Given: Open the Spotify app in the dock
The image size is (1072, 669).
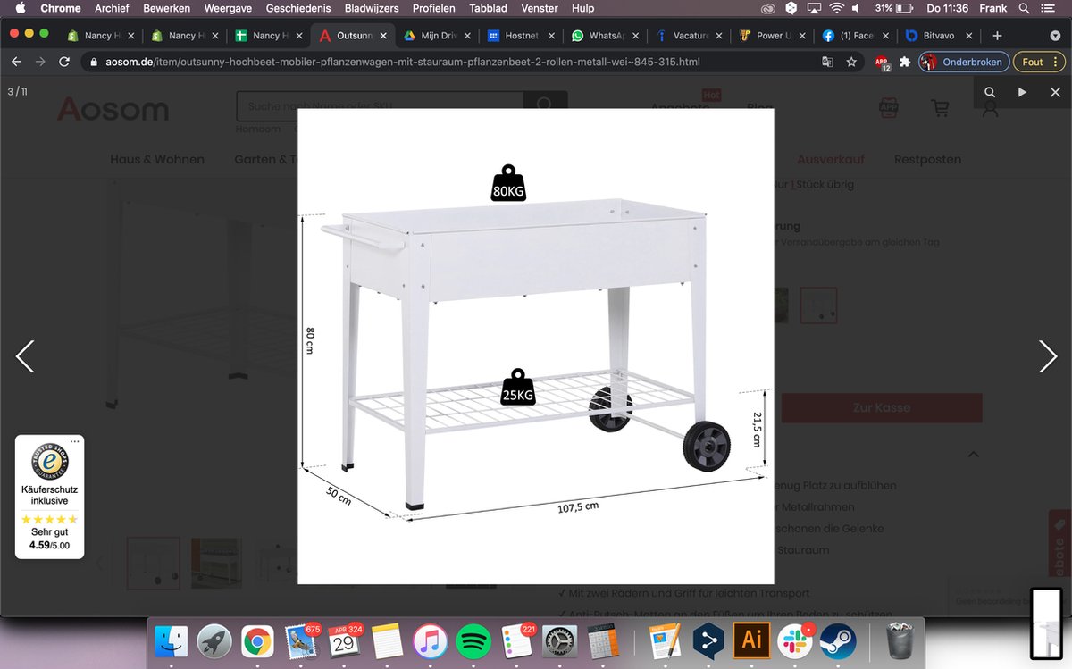Looking at the screenshot, I should 473,641.
